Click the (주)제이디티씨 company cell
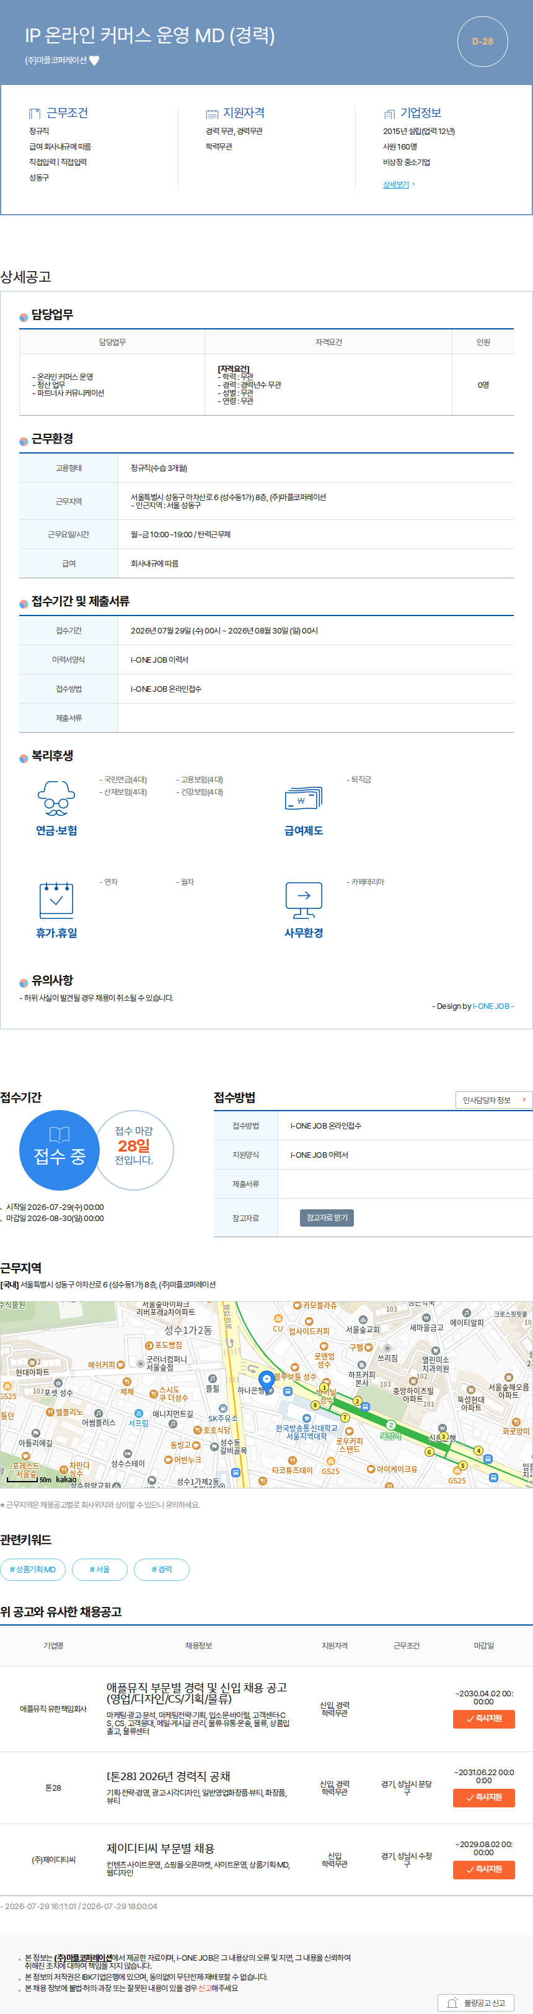 [53, 1860]
